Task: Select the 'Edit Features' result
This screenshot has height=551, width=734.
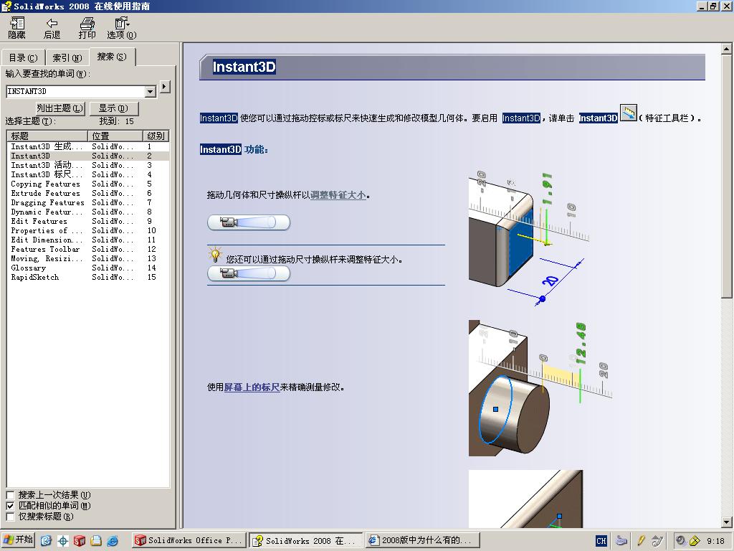Action: [x=88, y=221]
